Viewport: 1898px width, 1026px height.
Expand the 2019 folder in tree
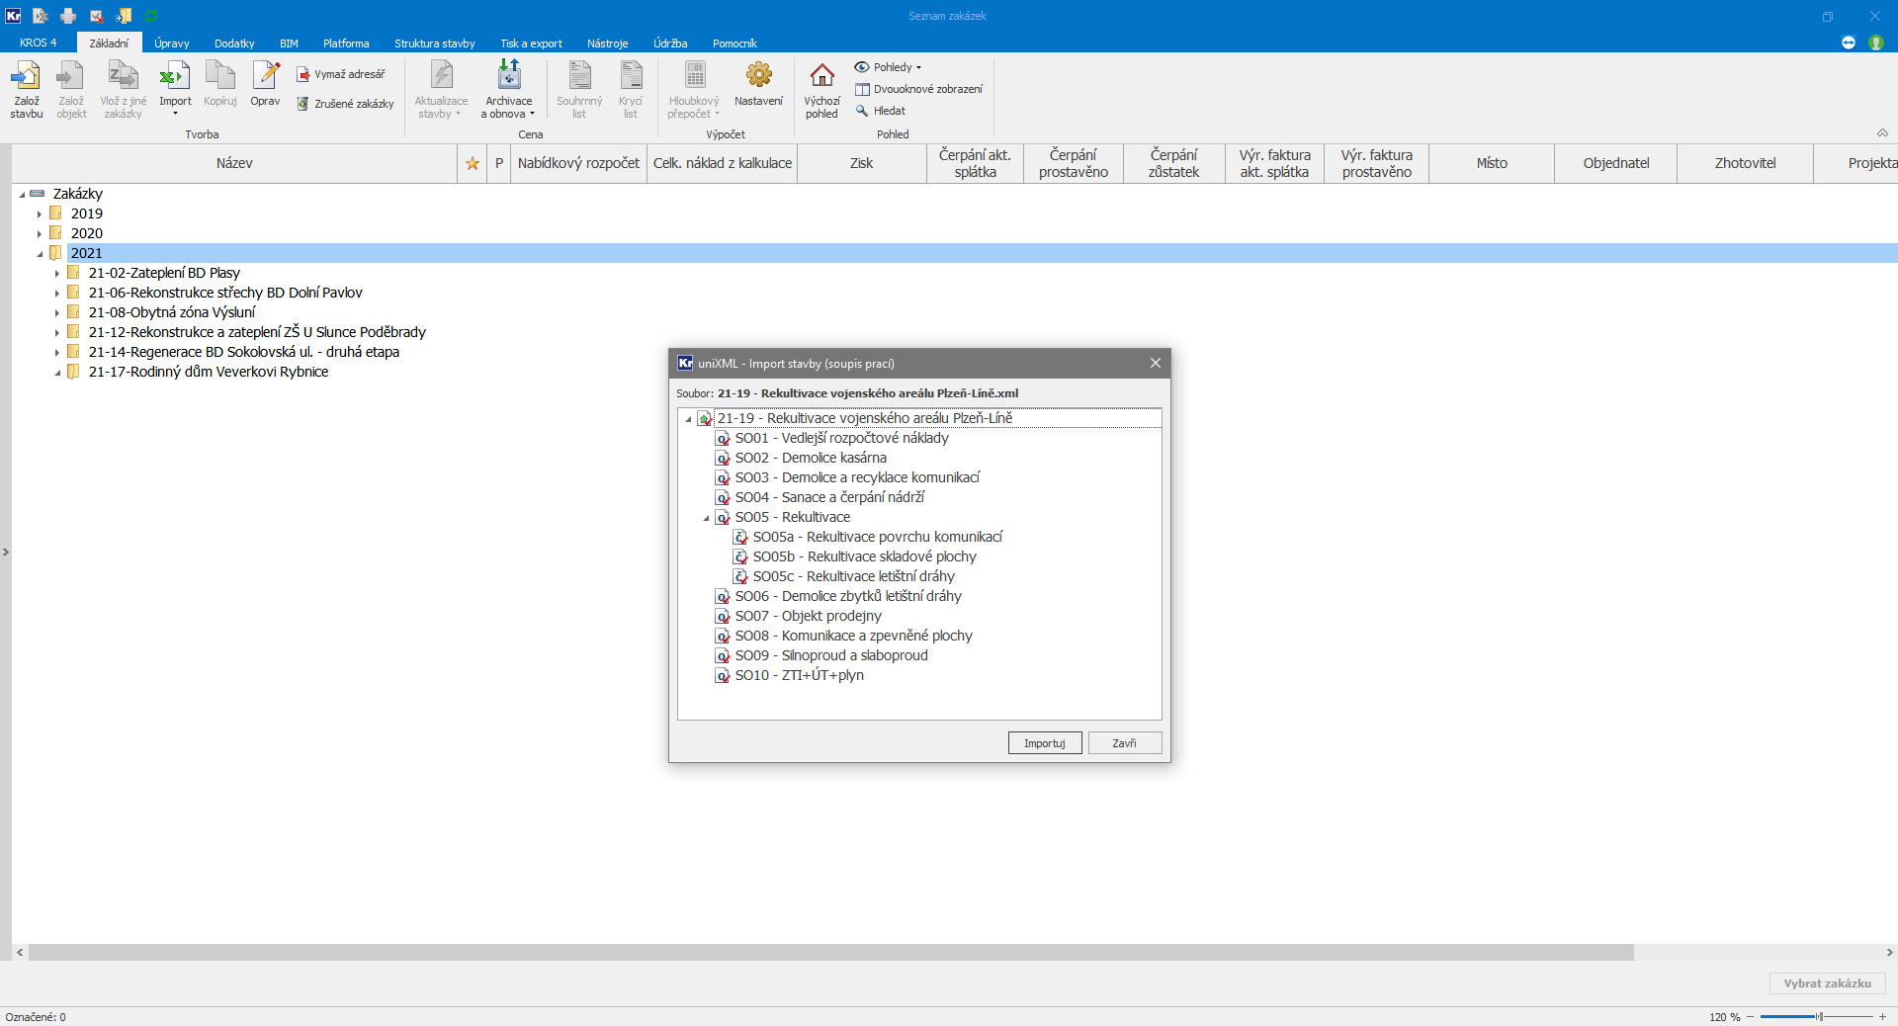tap(40, 214)
